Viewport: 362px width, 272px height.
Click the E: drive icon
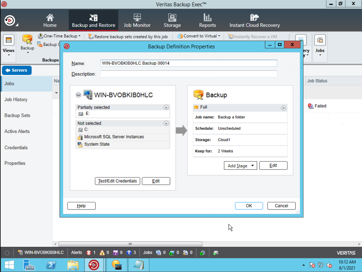click(81, 114)
